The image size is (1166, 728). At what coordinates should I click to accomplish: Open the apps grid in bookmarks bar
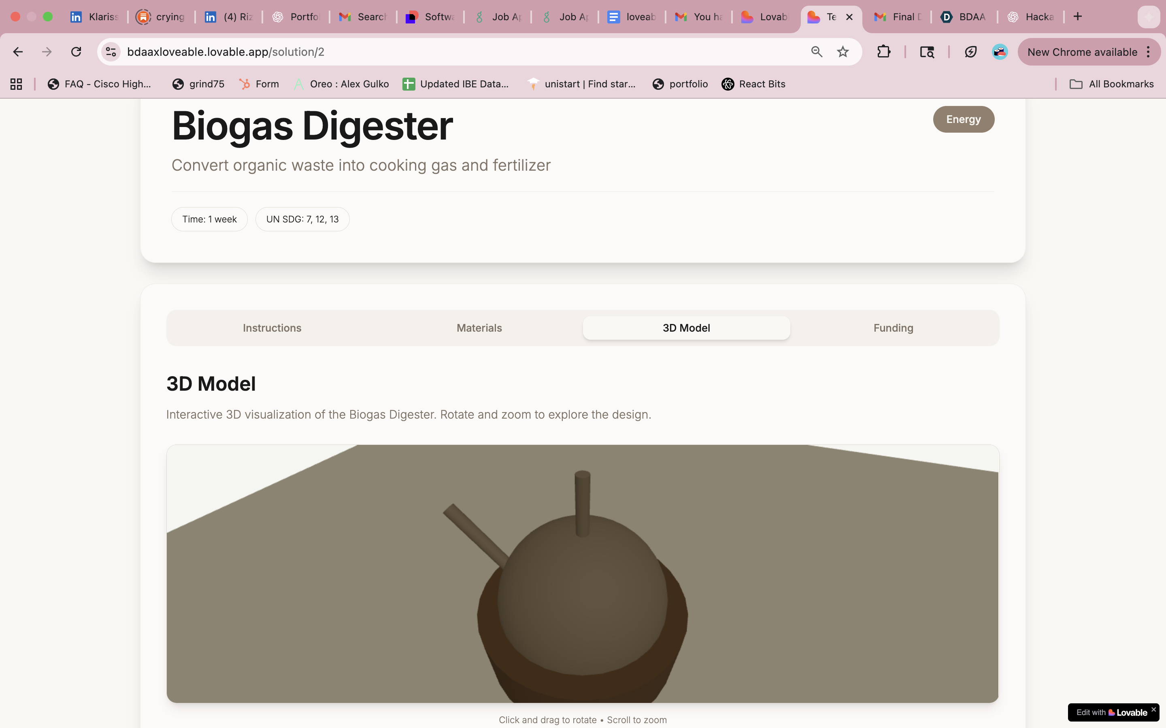(16, 84)
